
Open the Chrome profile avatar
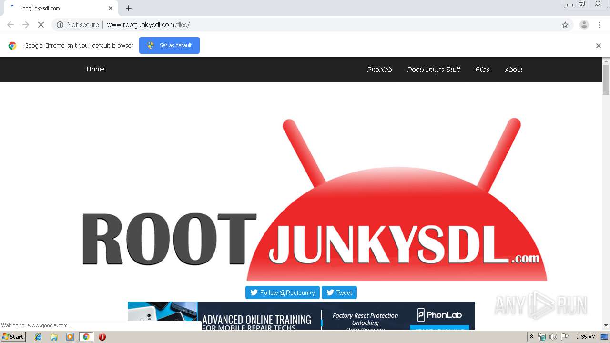tap(584, 25)
